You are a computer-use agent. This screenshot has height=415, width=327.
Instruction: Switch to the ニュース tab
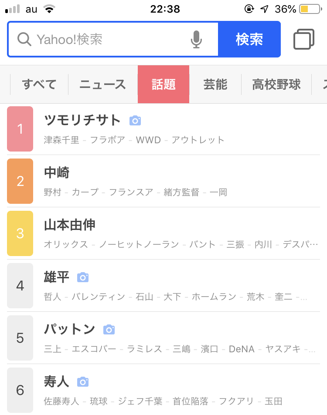pyautogui.click(x=102, y=84)
